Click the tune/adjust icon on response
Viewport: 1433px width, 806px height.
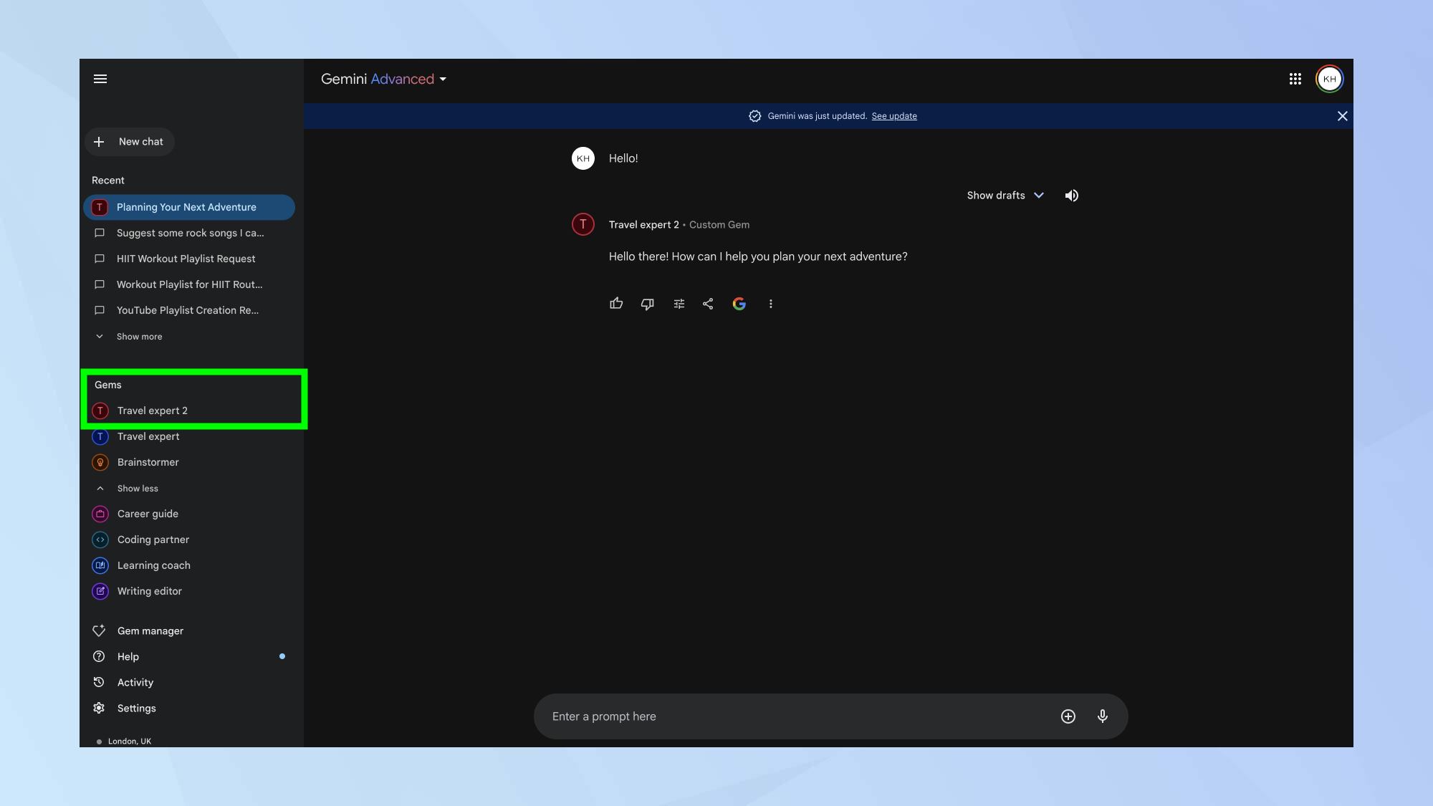pos(677,303)
